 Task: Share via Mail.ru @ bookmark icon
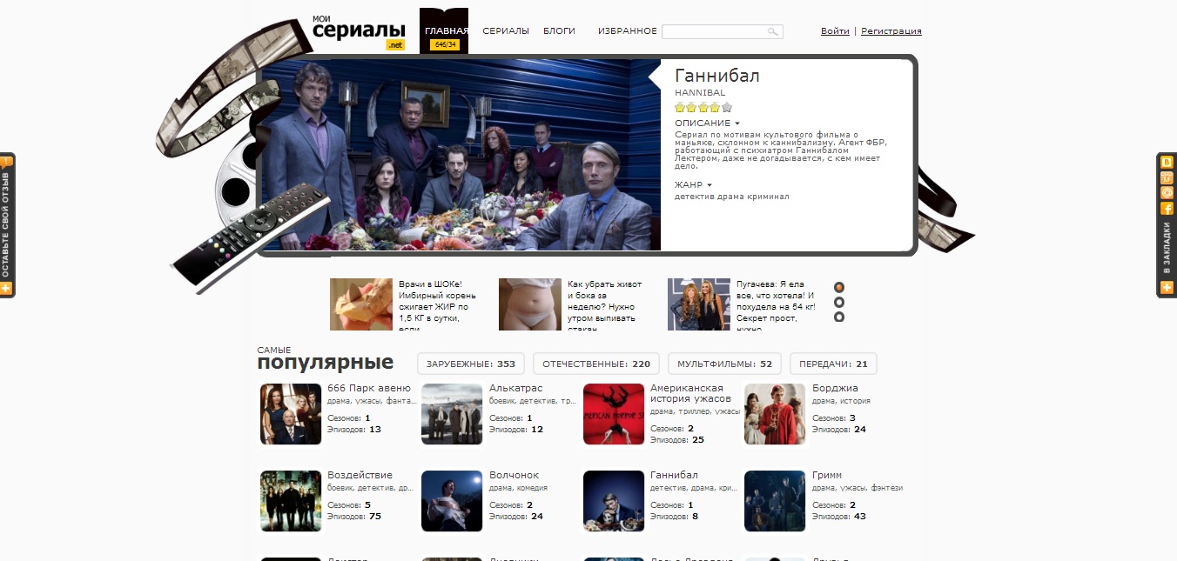[1167, 193]
